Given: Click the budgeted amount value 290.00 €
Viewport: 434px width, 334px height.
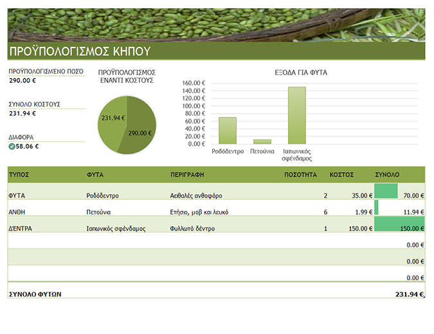Looking at the screenshot, I should [x=23, y=81].
